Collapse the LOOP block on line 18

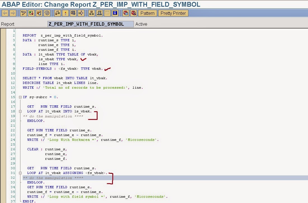(x=20, y=111)
